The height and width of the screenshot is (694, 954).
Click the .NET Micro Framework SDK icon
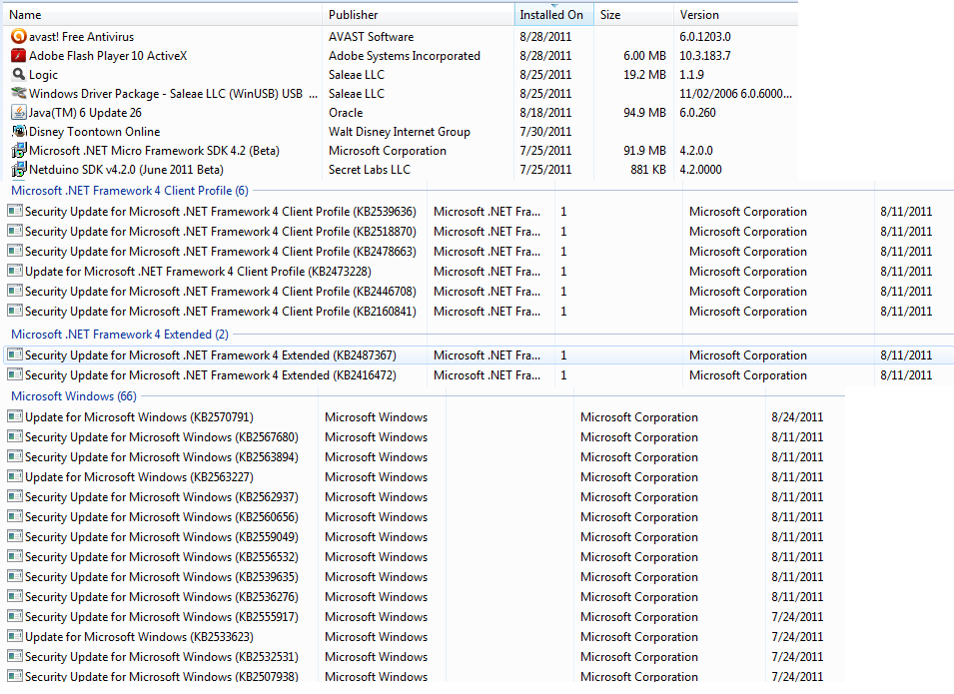(x=19, y=150)
